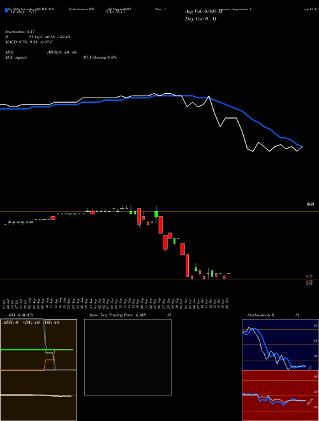Screen dimensions: 319x421
Task: Select the SI 14/3: 40.38 / 40.49 values
Action: 50,37
